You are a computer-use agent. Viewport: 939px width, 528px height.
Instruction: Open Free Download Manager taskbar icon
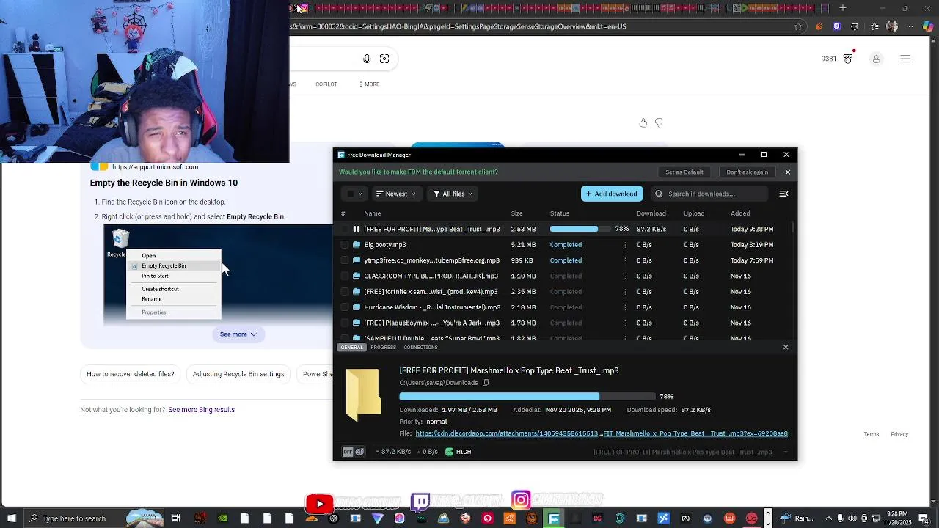pos(554,518)
